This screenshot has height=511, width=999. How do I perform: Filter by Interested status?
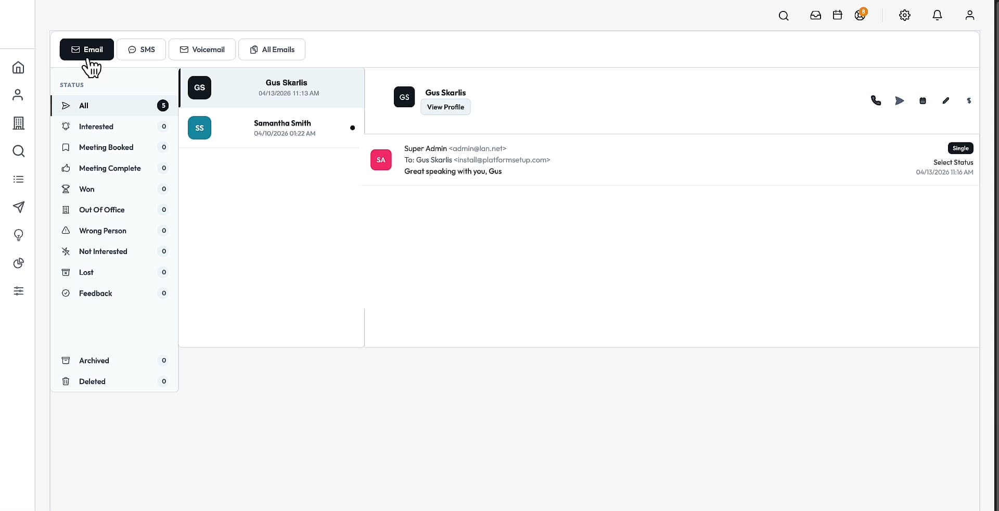[x=114, y=126]
